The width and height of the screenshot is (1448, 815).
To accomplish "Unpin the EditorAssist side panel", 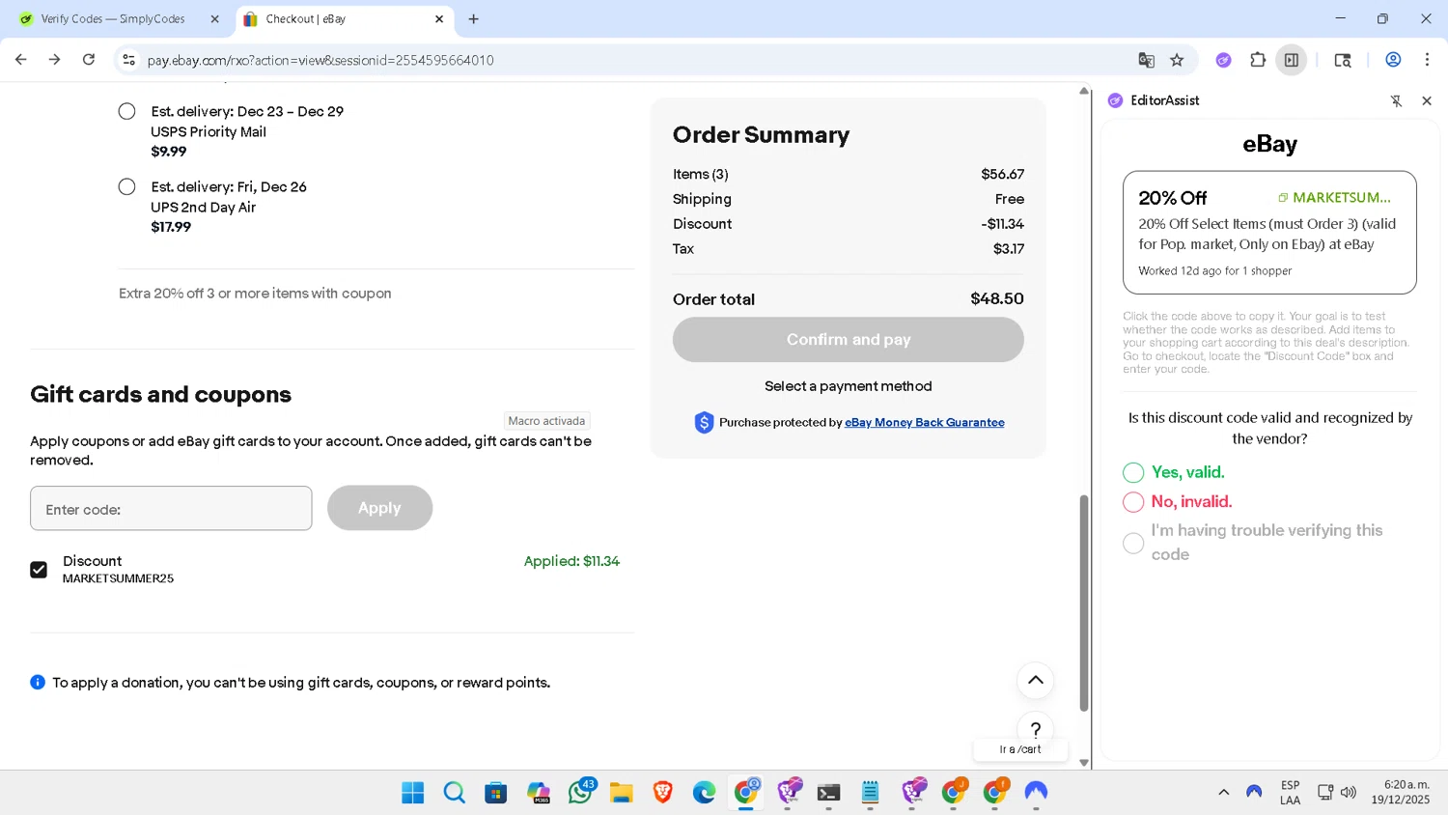I will (x=1396, y=100).
